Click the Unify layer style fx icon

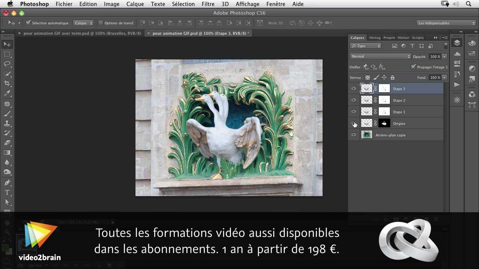coord(382,67)
